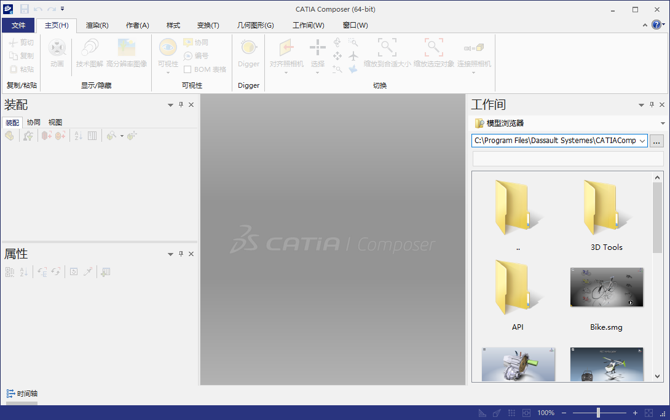The height and width of the screenshot is (420, 670).
Task: Select the 协同 tab in the 装配 panel
Action: point(34,123)
